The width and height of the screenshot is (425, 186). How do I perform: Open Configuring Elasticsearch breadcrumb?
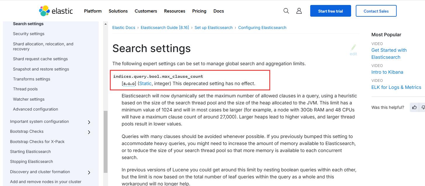[x=262, y=27]
